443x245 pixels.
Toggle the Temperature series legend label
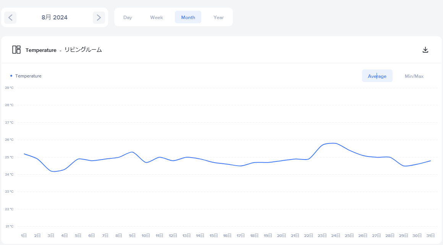point(28,76)
